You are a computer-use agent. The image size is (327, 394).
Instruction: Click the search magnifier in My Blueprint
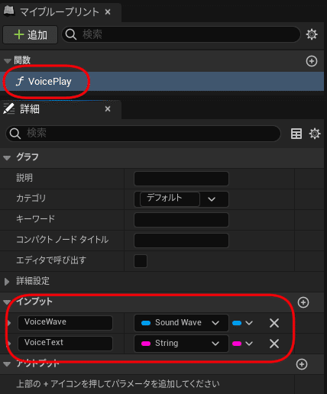coord(71,34)
